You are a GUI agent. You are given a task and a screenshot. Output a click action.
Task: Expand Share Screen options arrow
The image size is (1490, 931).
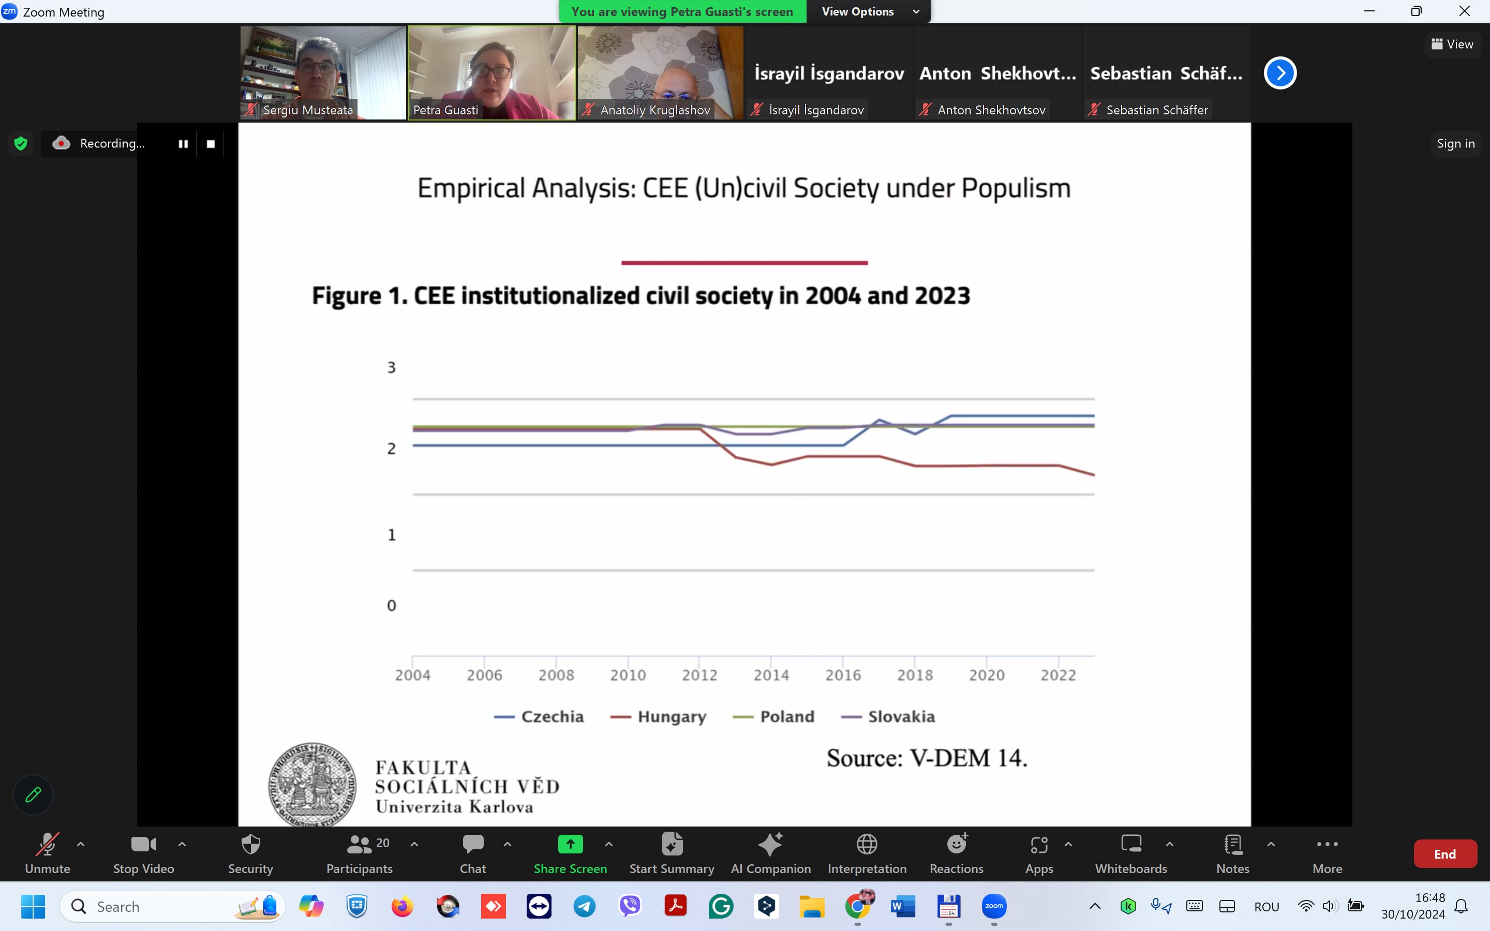coord(609,844)
